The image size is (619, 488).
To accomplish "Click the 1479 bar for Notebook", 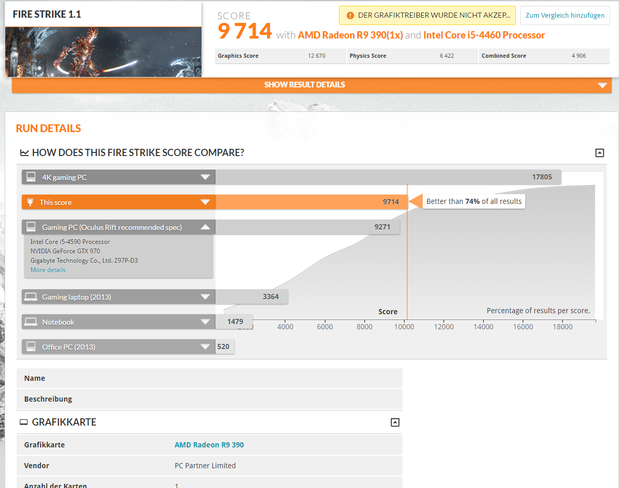I will pyautogui.click(x=234, y=322).
